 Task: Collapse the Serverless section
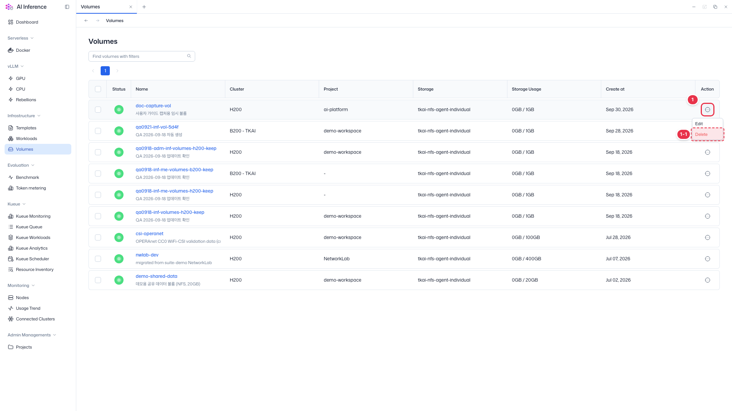[x=21, y=38]
